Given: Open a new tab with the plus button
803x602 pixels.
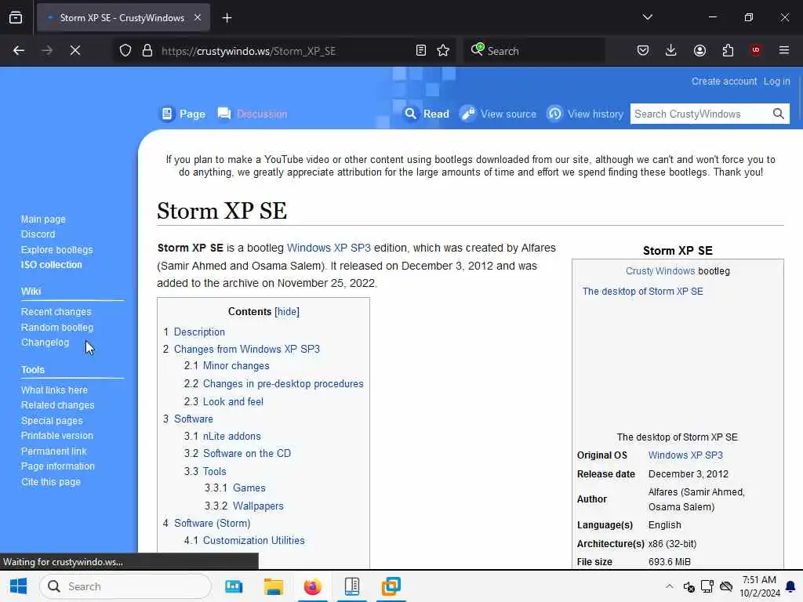Looking at the screenshot, I should pos(227,18).
